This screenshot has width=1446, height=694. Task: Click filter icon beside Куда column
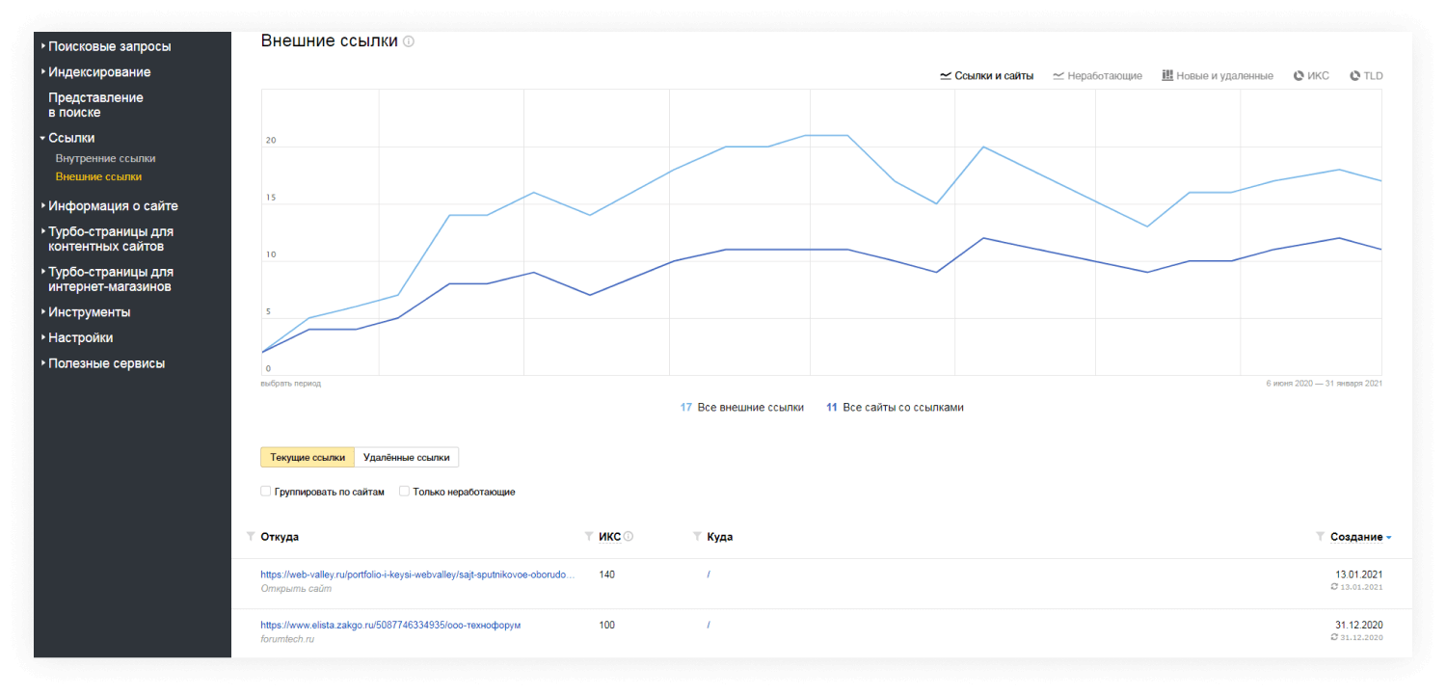(697, 536)
